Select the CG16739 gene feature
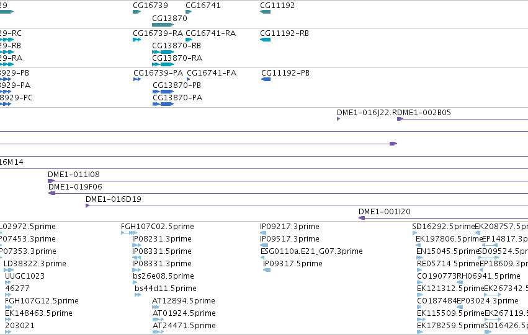Viewport: 528px width, 335px height. coord(136,12)
